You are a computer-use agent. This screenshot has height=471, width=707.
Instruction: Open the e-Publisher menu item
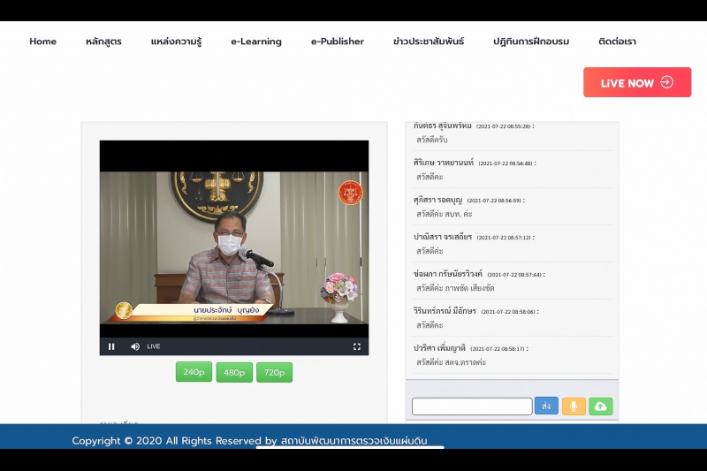pos(338,42)
